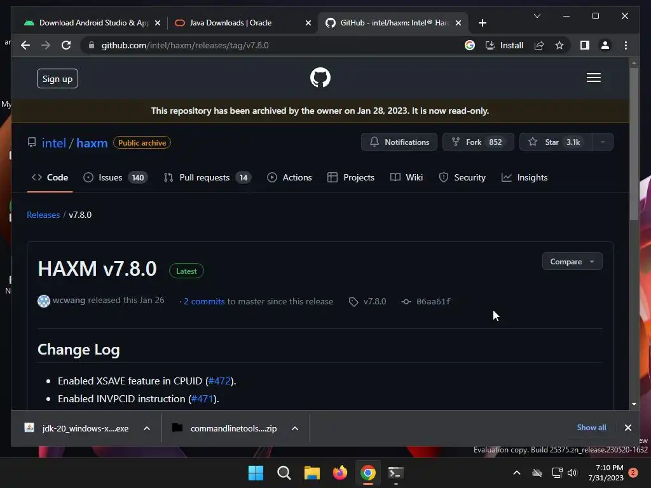Click the volume speaker tray icon
The height and width of the screenshot is (488, 651).
tap(572, 473)
